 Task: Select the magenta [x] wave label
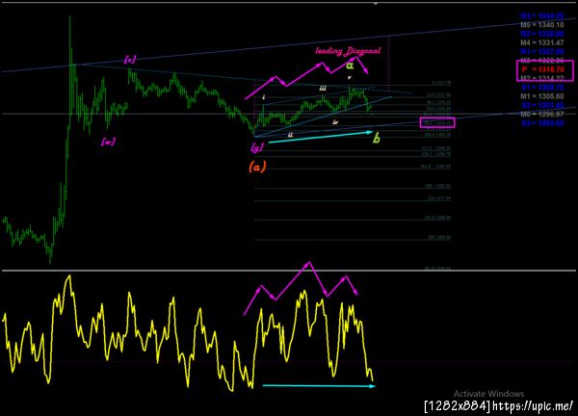[x=130, y=60]
